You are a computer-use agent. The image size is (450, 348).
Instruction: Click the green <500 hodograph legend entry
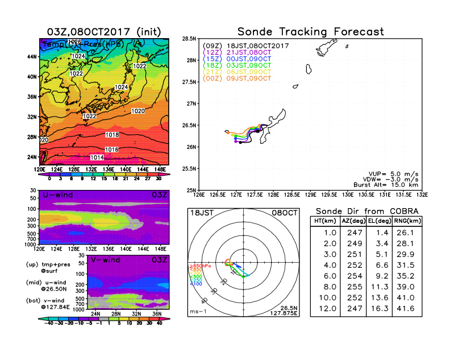point(196,277)
